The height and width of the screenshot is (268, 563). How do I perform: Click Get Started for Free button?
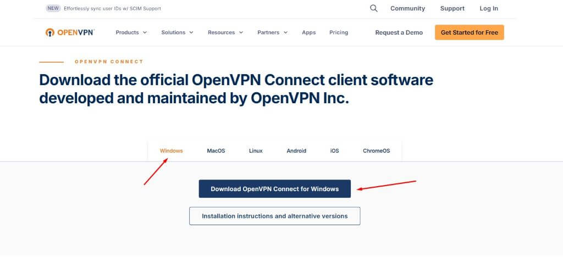coord(469,32)
